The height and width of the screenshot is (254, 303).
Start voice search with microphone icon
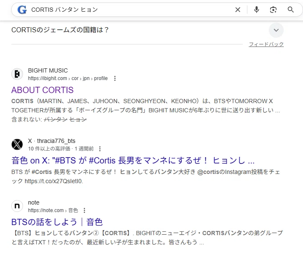point(257,10)
